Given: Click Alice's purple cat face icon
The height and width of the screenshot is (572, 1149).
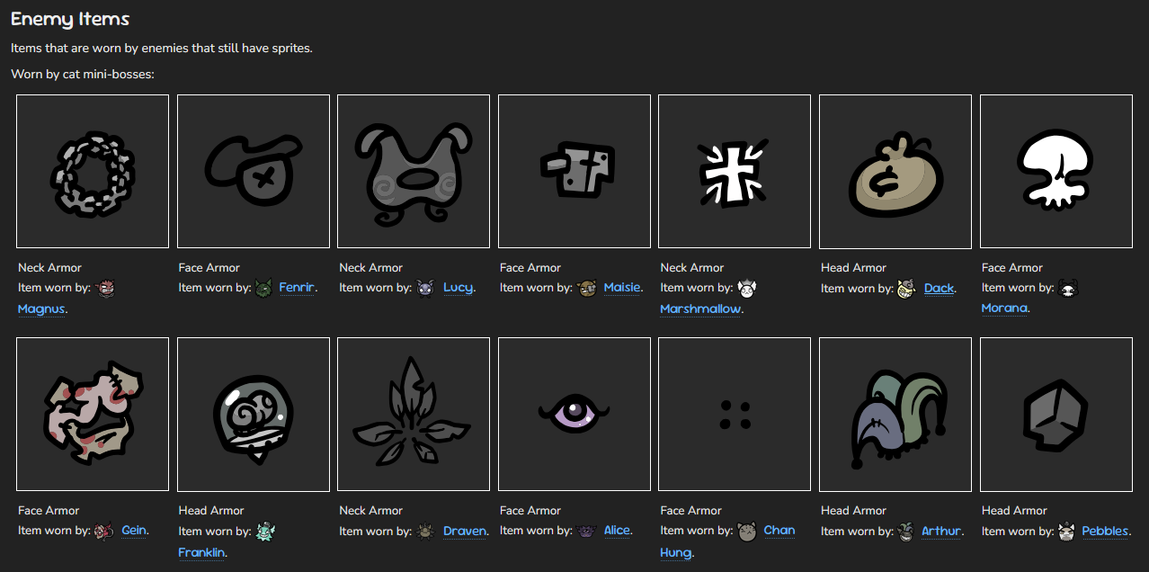Looking at the screenshot, I should (x=587, y=532).
